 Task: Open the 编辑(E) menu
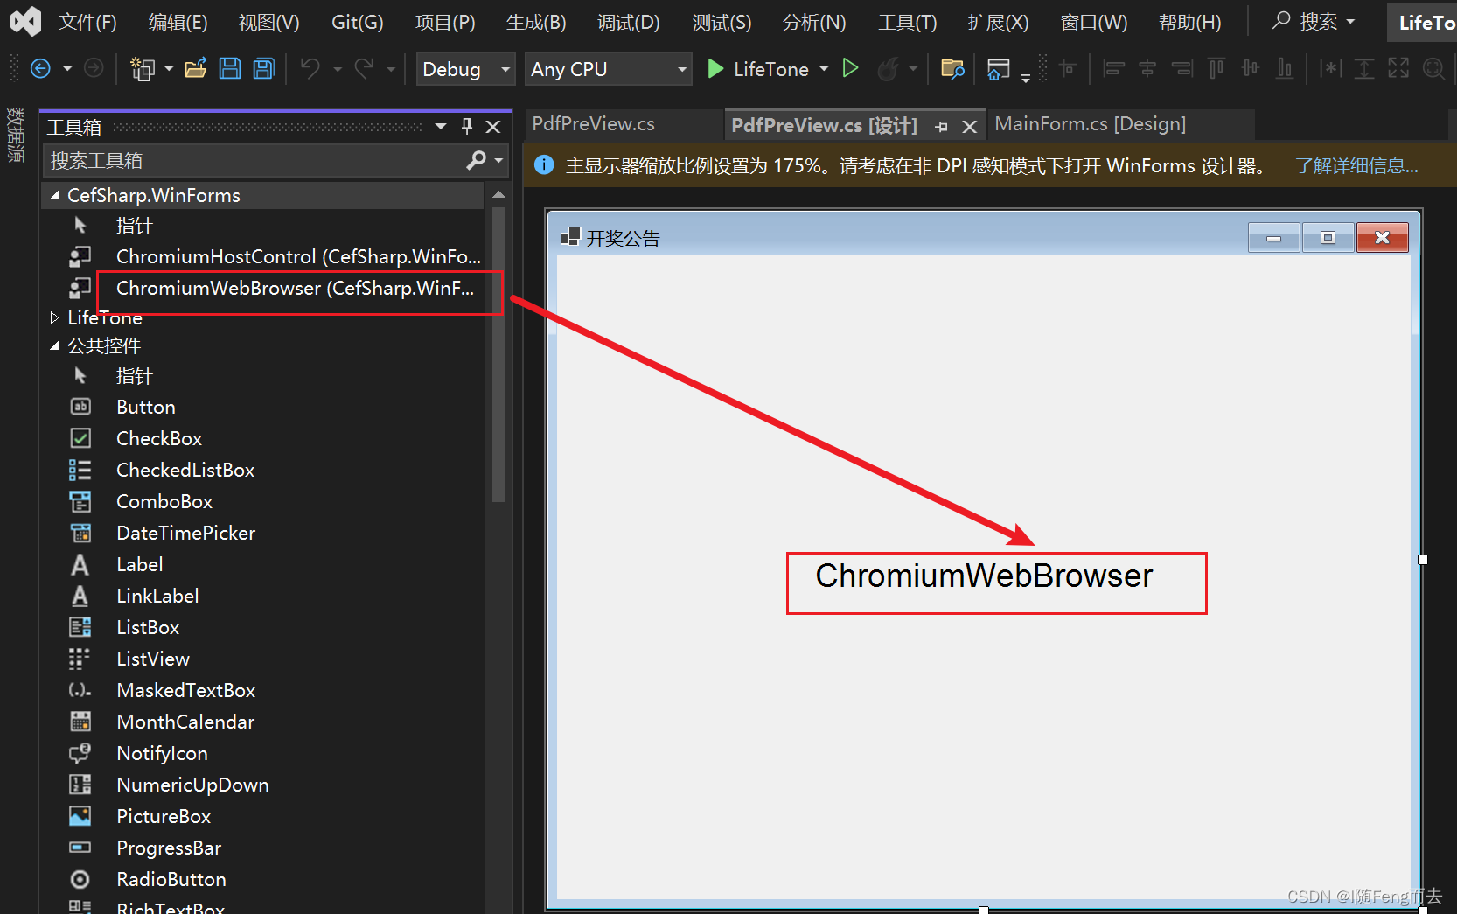(x=178, y=22)
